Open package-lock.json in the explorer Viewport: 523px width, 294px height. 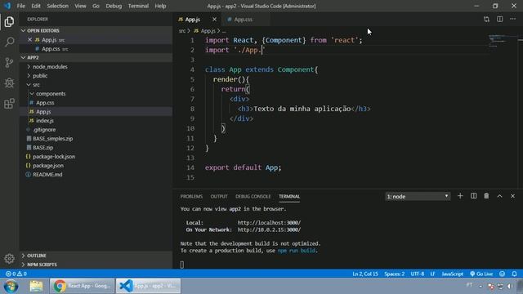[54, 157]
